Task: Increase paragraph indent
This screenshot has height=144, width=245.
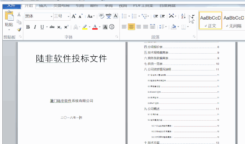Action: [162, 16]
